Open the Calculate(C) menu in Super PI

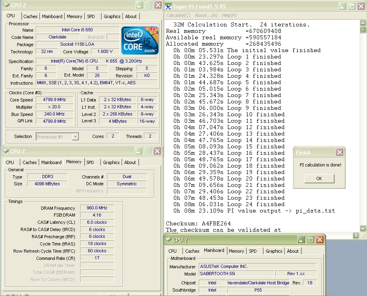(x=178, y=15)
